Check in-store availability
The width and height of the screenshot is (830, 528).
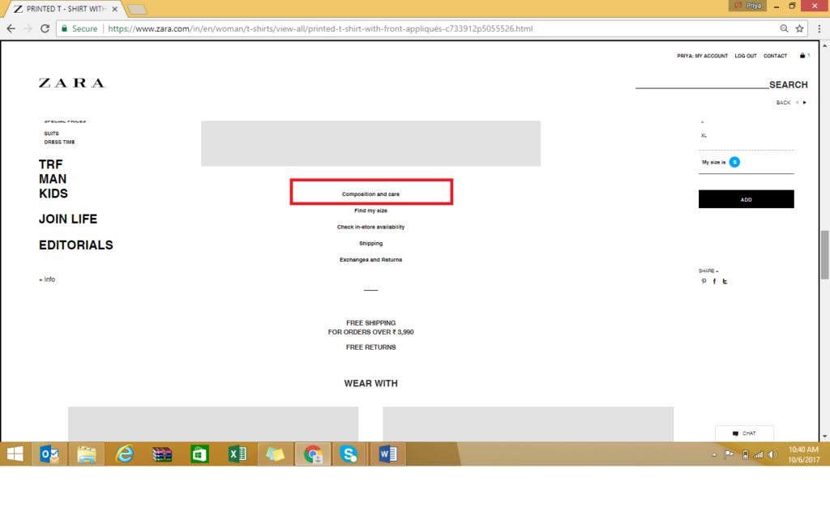370,227
